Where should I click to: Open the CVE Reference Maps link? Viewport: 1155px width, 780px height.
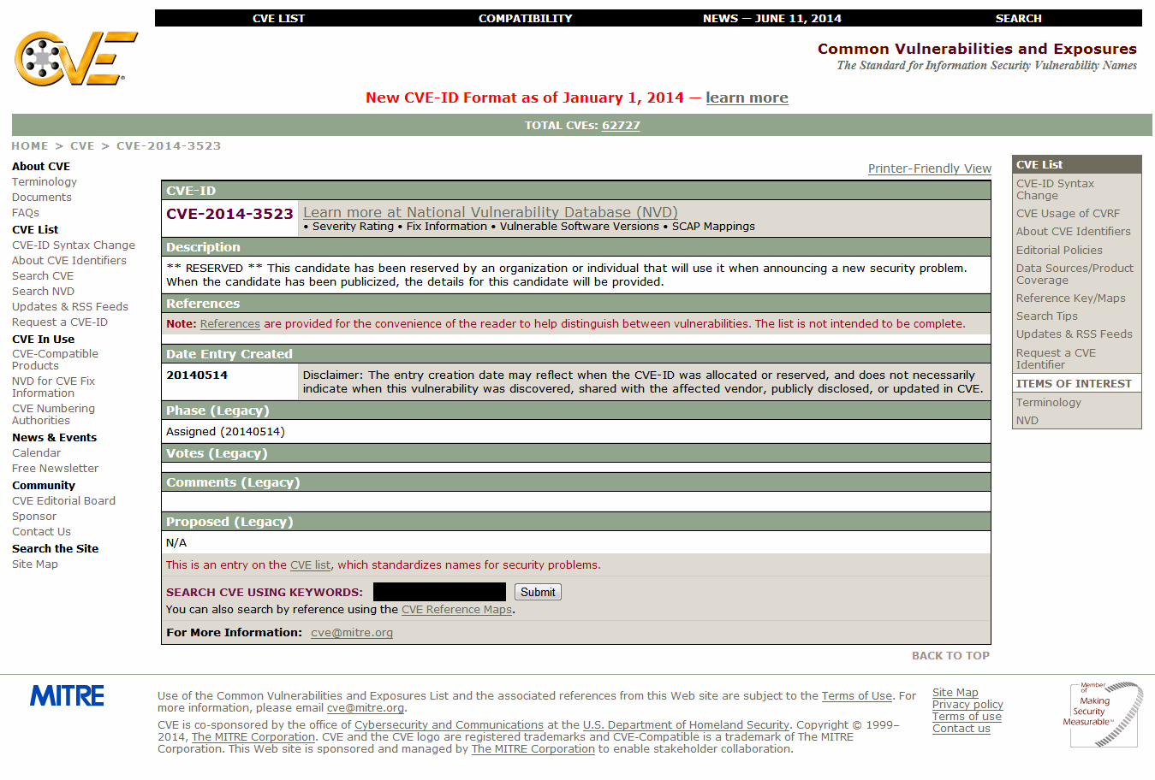point(456,610)
